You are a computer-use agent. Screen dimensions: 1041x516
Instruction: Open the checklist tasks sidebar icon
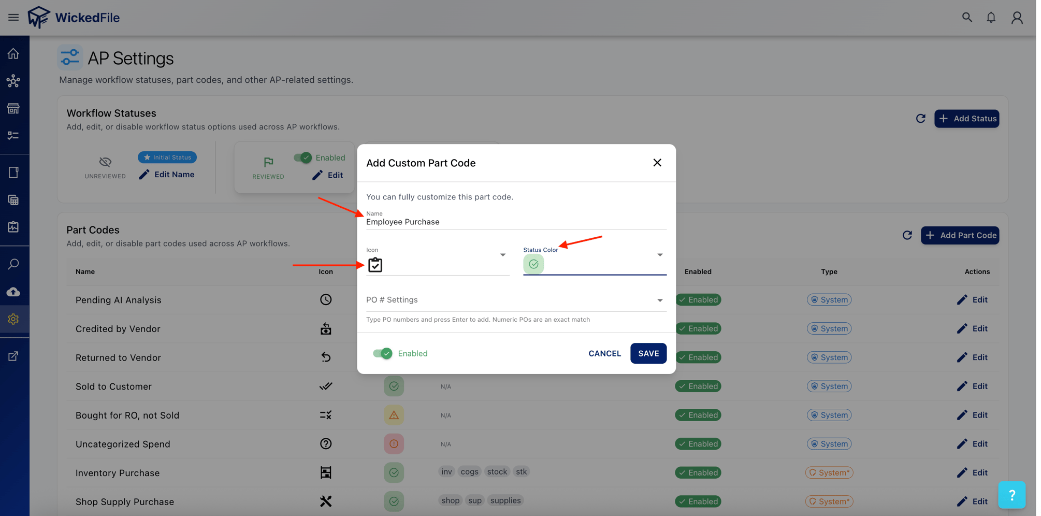[x=13, y=136]
